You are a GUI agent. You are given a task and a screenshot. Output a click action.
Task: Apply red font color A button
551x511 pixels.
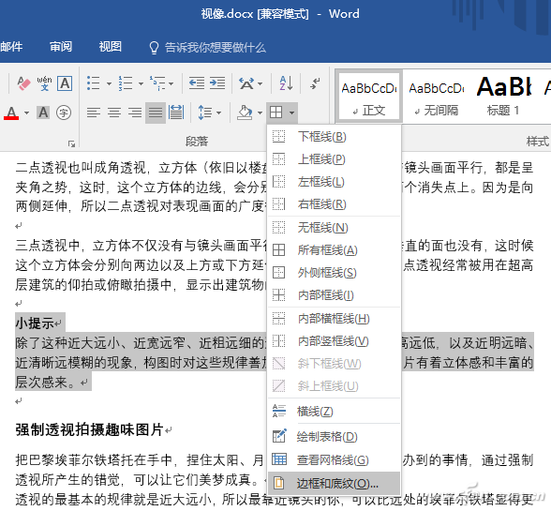tap(11, 113)
